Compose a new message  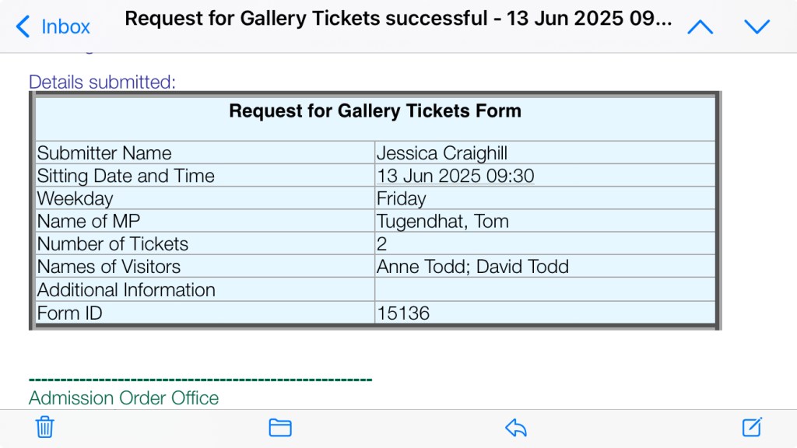coord(751,427)
